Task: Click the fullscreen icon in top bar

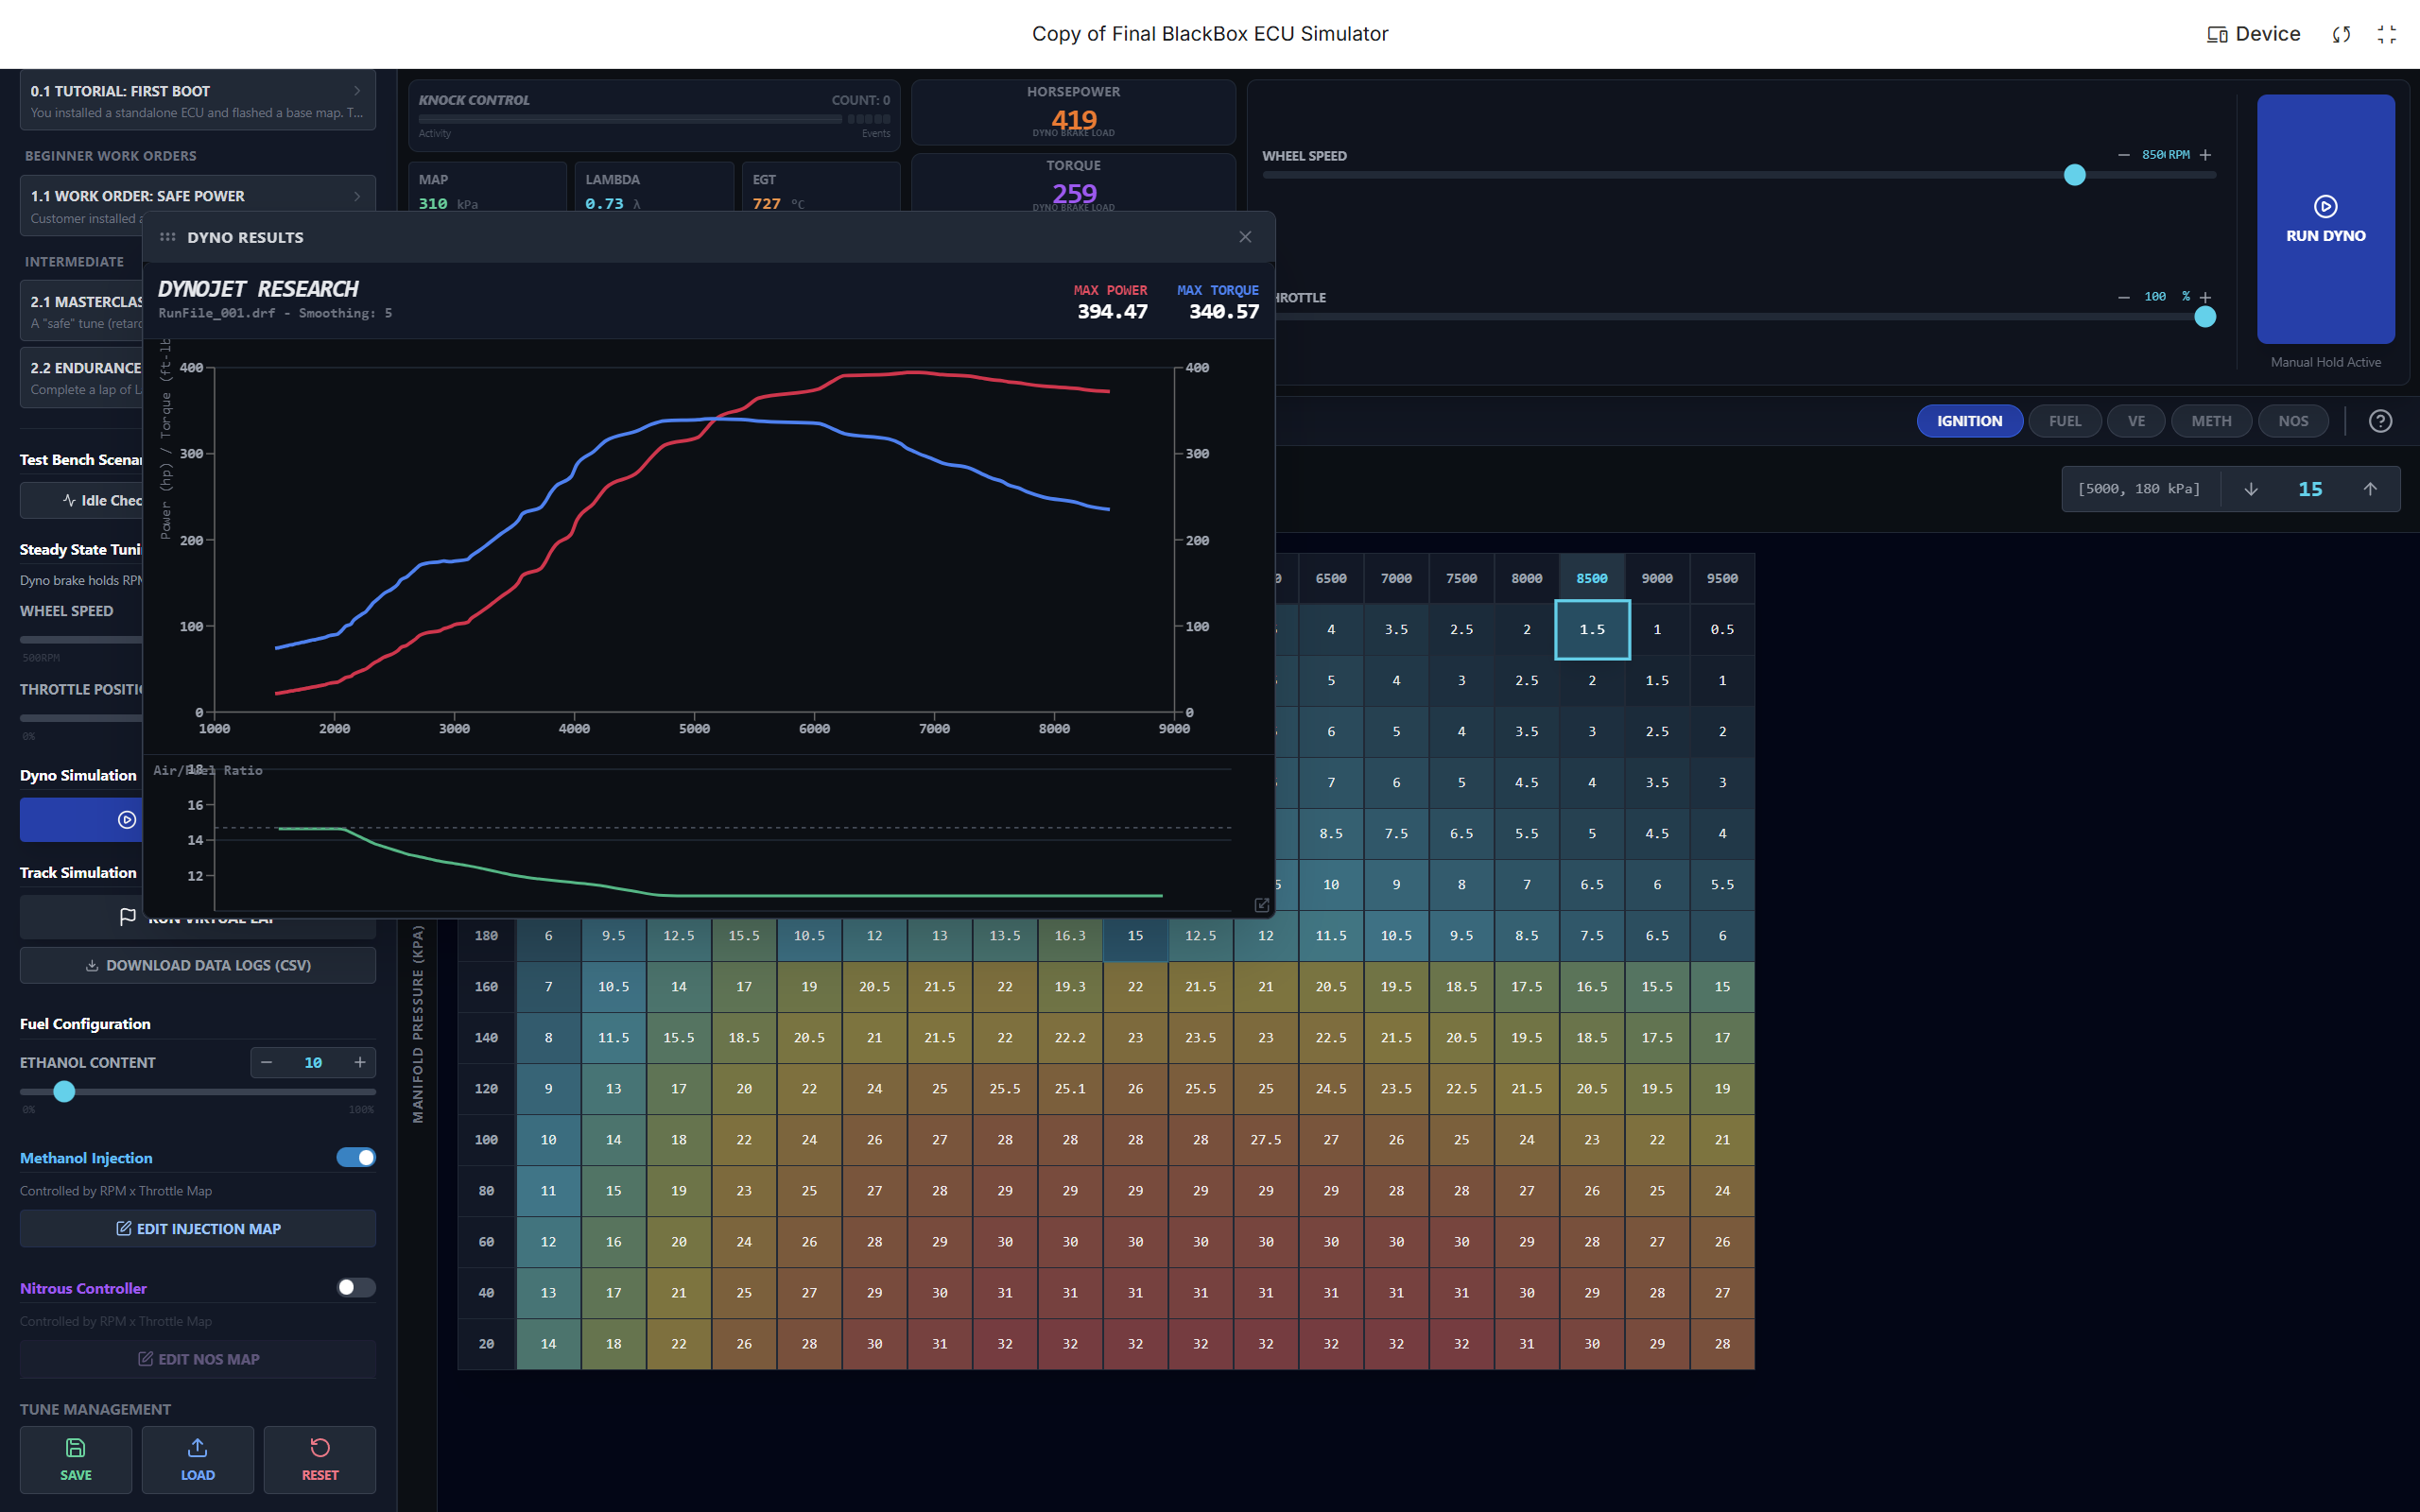Action: click(2386, 34)
